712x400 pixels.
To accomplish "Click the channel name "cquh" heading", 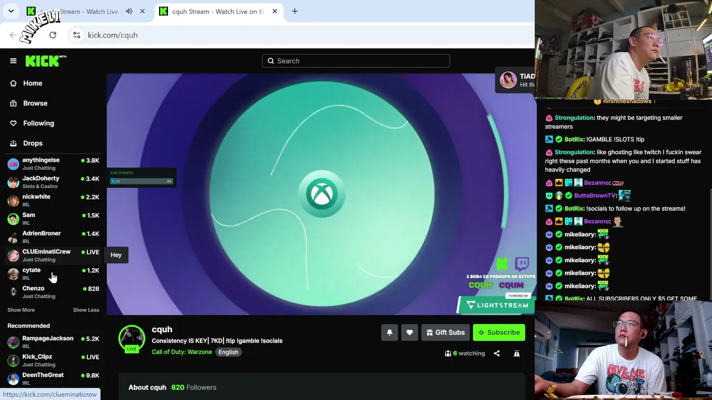I will coord(162,329).
